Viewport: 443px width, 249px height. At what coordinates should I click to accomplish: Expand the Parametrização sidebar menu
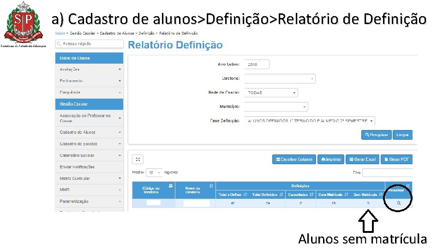(x=89, y=202)
